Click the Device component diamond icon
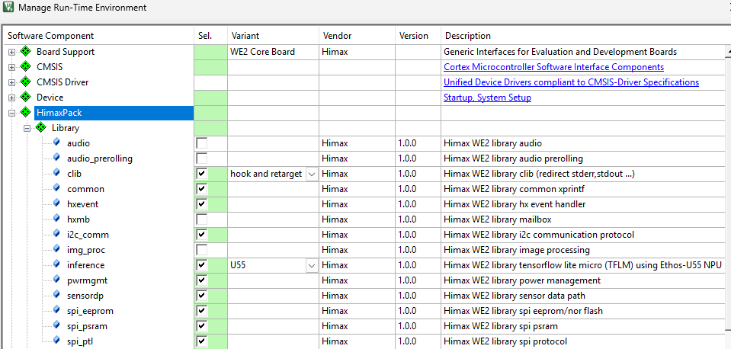The width and height of the screenshot is (731, 349). pyautogui.click(x=26, y=98)
